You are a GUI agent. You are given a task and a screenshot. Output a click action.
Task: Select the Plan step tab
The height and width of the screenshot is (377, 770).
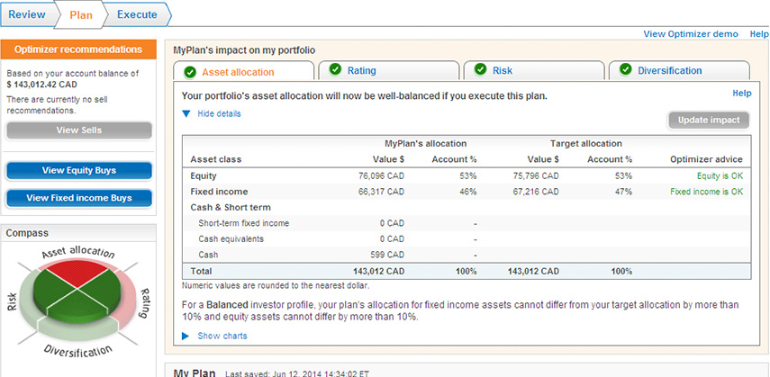tap(81, 14)
